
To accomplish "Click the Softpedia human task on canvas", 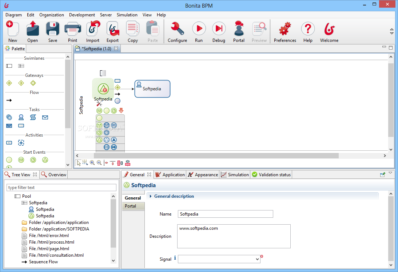I will click(x=152, y=89).
